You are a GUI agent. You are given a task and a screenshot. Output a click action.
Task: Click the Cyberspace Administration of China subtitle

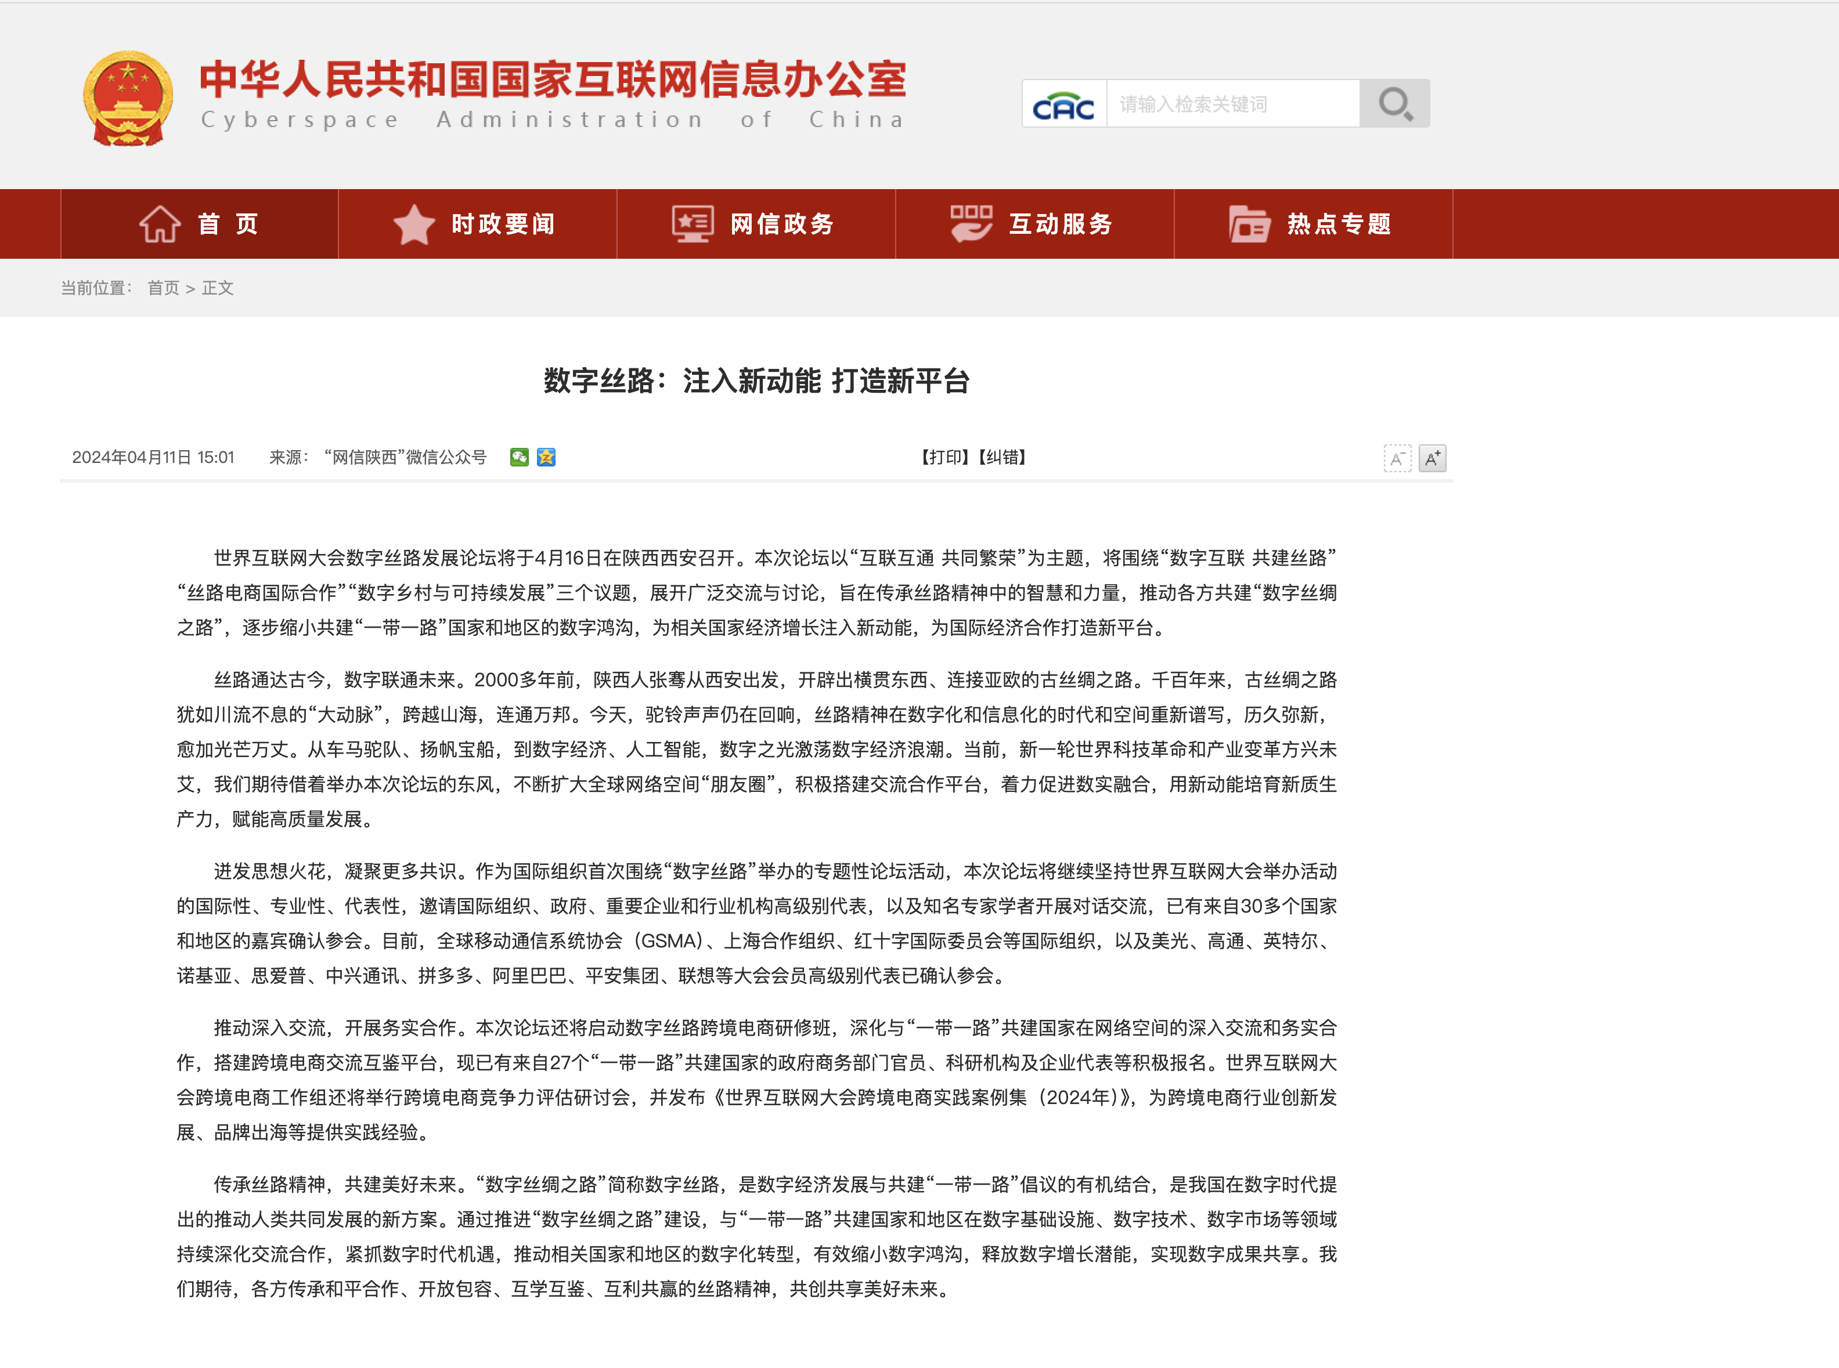[x=553, y=120]
